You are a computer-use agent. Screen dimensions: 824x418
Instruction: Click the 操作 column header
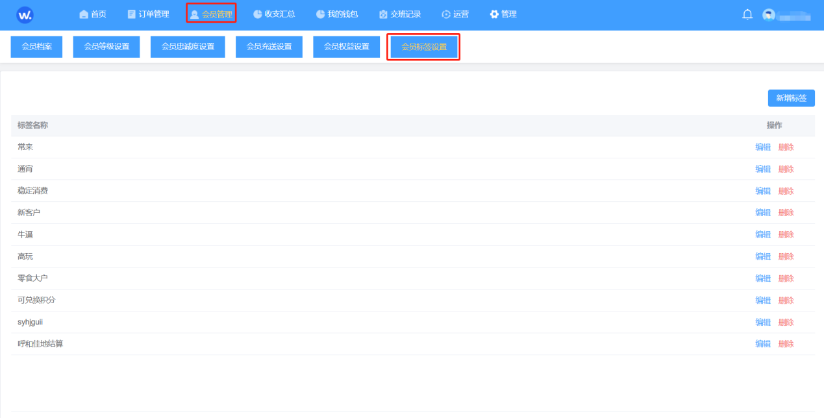click(774, 125)
